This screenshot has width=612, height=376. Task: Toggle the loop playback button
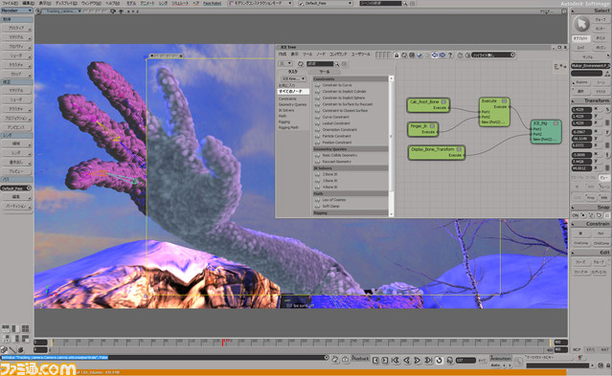coord(439,360)
